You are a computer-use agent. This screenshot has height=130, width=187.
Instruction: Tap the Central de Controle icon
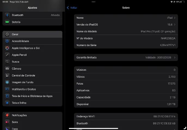7,76
